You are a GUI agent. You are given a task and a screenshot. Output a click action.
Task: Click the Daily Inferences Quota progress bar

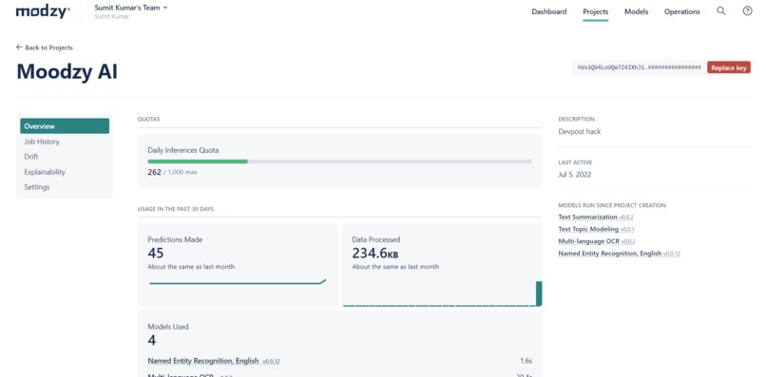(x=339, y=161)
